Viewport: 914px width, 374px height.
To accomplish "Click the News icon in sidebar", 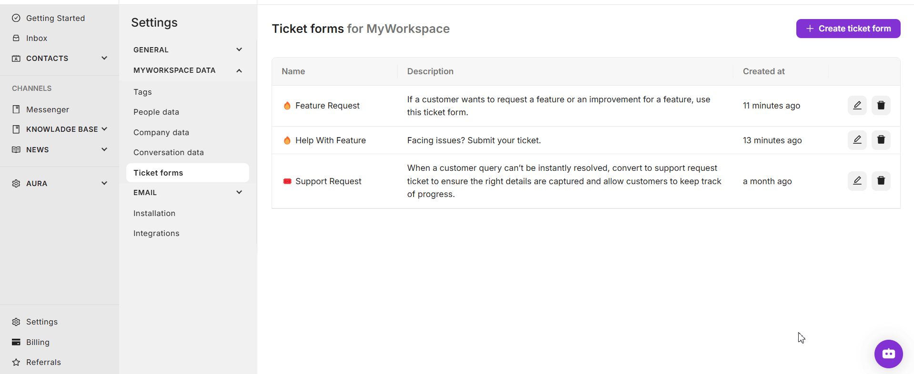I will (x=16, y=149).
